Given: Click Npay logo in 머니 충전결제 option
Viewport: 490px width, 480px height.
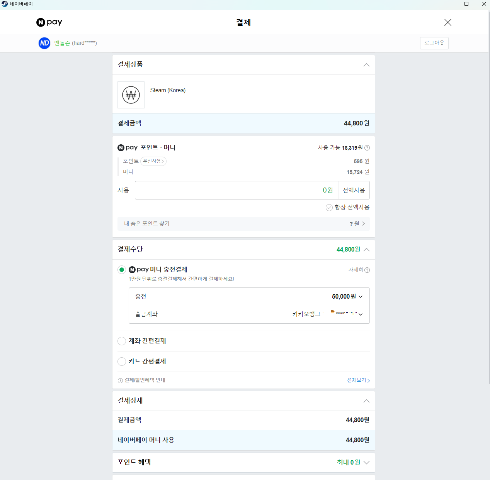Looking at the screenshot, I should (x=139, y=269).
